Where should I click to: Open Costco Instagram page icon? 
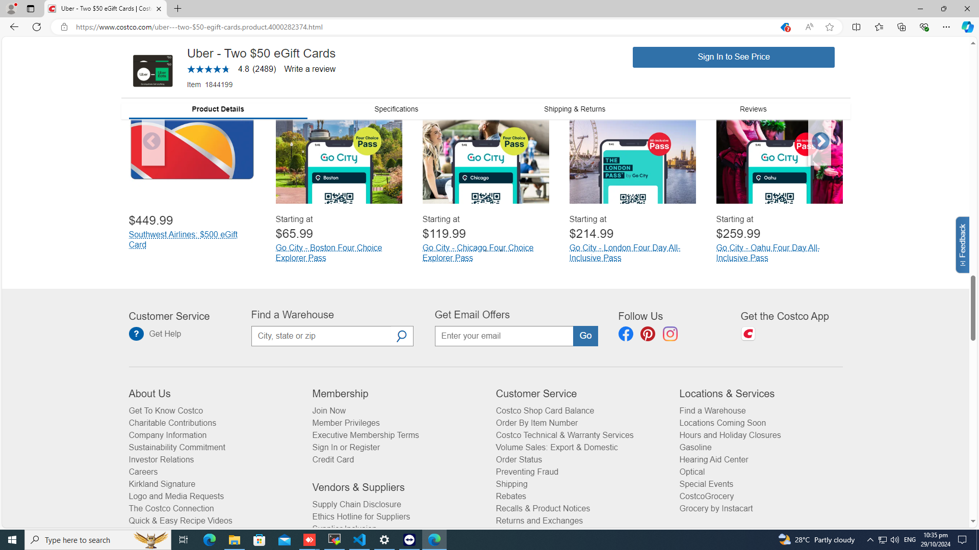tap(670, 334)
